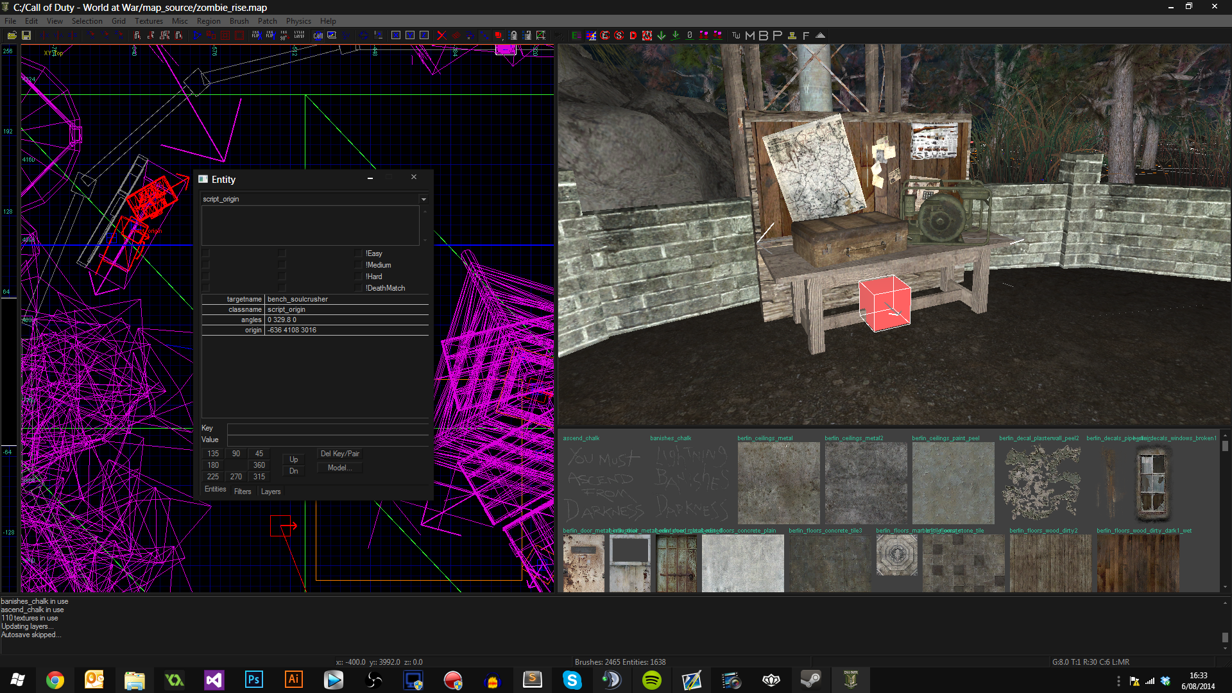Switch to the Entities tab in Entity window
This screenshot has height=693, width=1232.
pos(216,490)
